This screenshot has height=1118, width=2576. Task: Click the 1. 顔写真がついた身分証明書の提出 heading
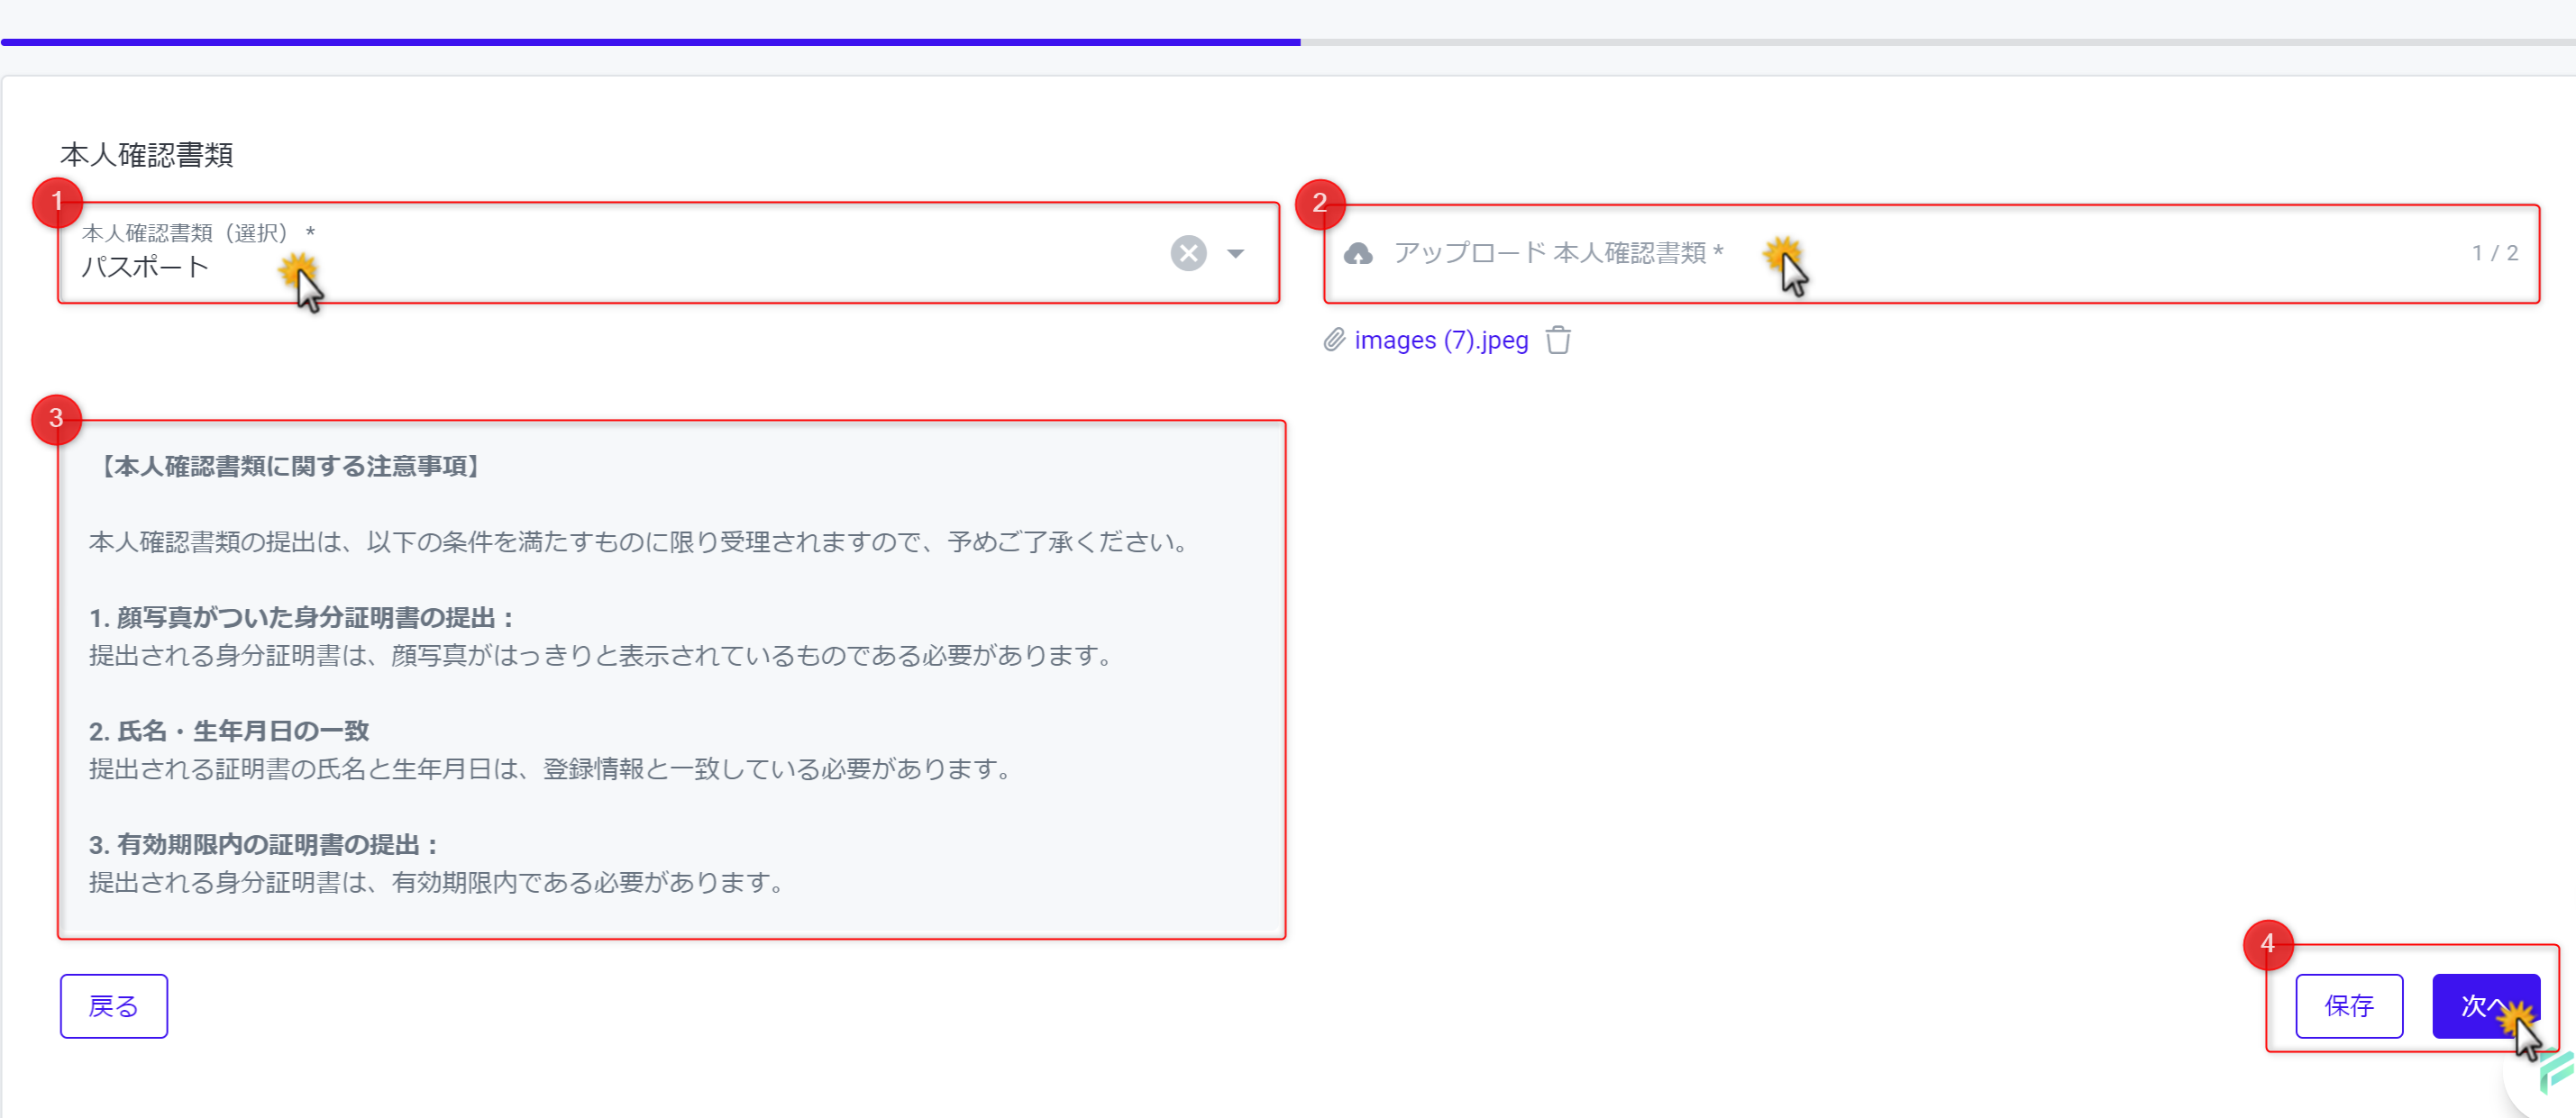(x=302, y=617)
